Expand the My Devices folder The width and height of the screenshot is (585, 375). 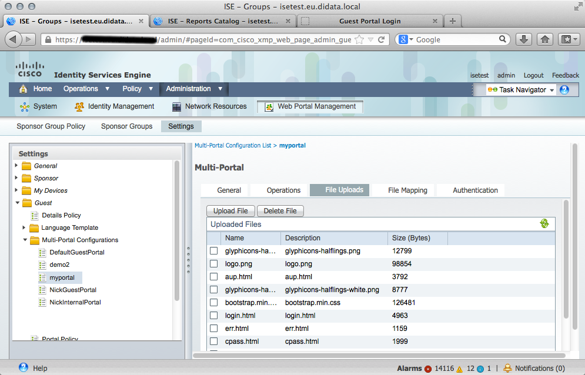(x=16, y=190)
